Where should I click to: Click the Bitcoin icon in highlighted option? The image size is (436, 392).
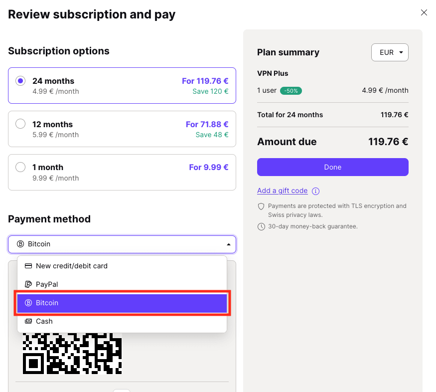[x=28, y=303]
